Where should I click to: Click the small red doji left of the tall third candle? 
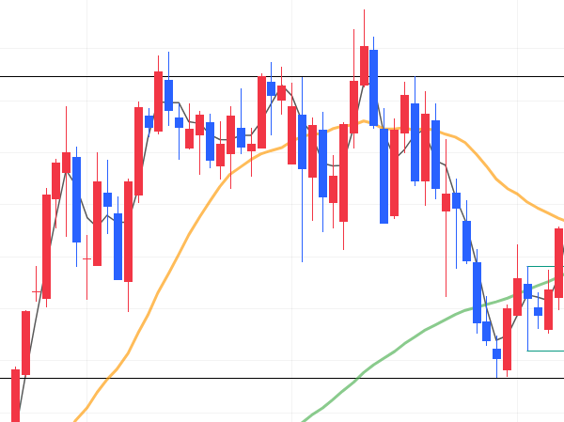(37, 291)
